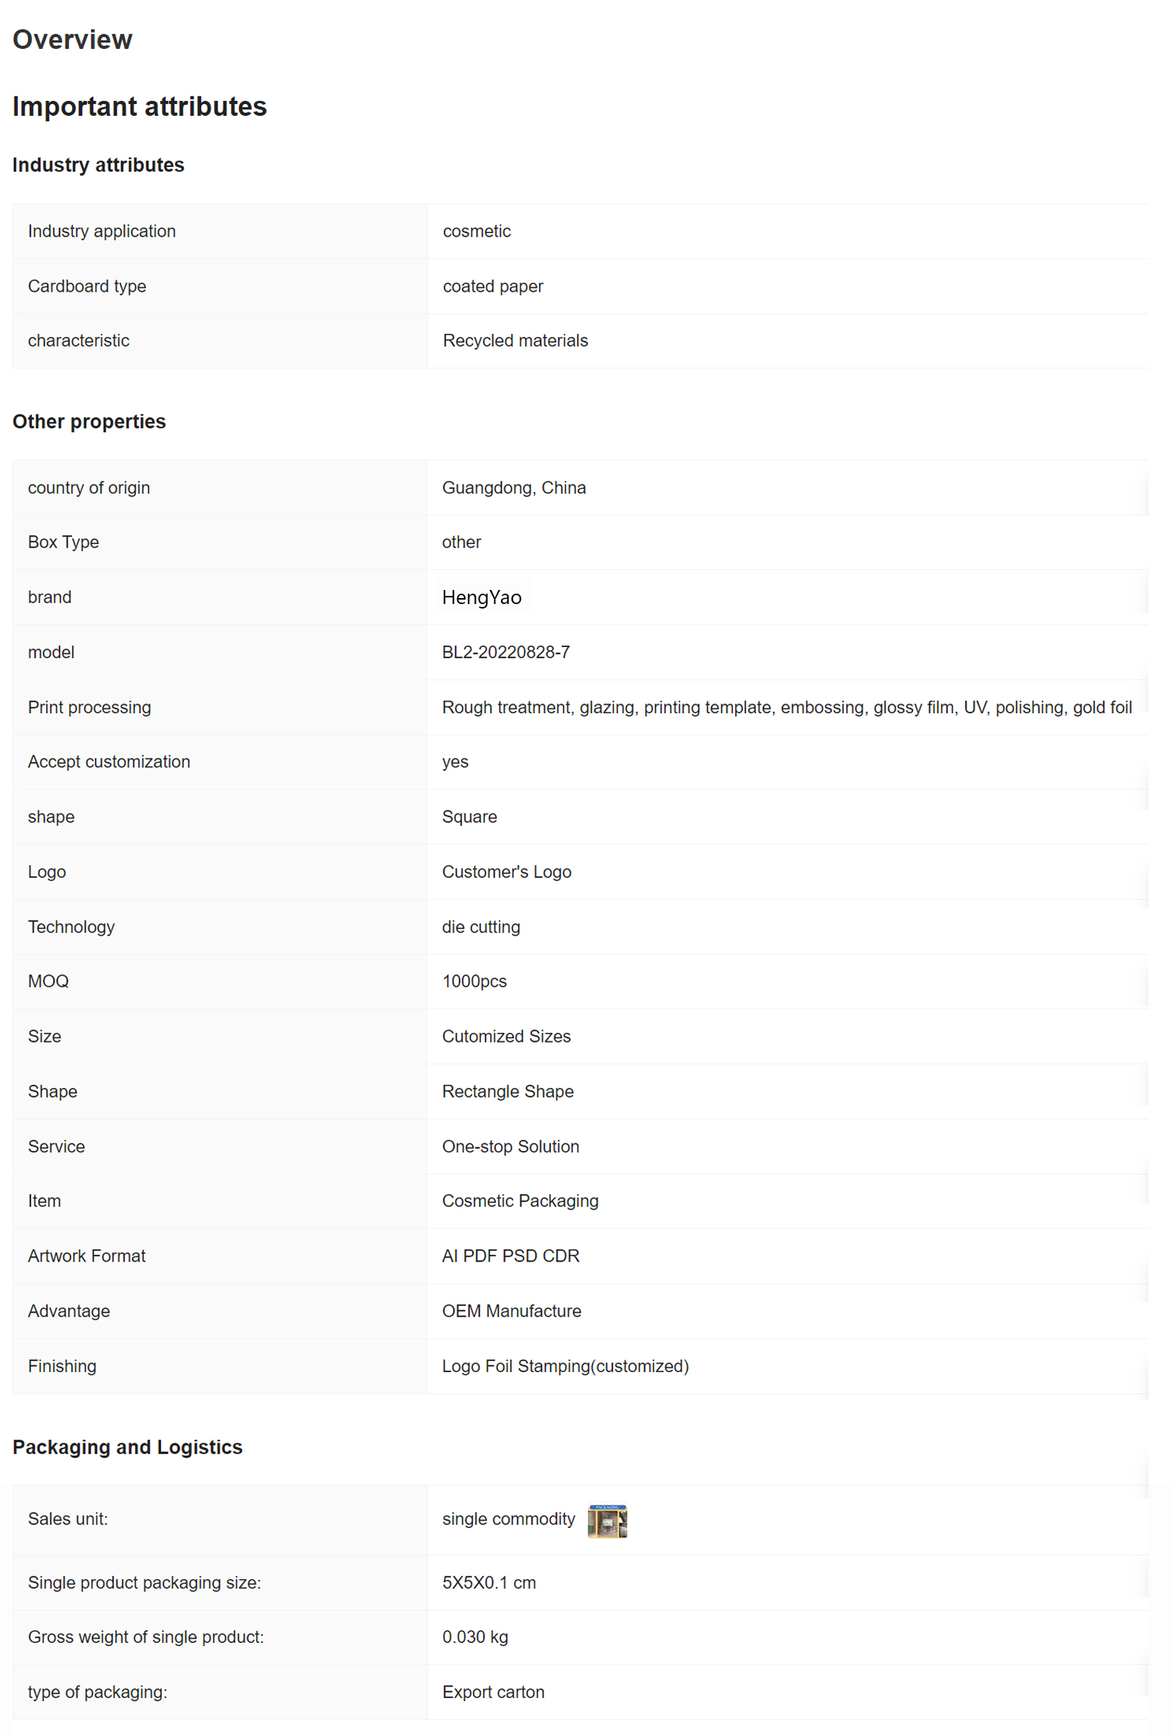Click the 1000pcs MOQ value
Image resolution: width=1173 pixels, height=1735 pixels.
click(x=474, y=981)
